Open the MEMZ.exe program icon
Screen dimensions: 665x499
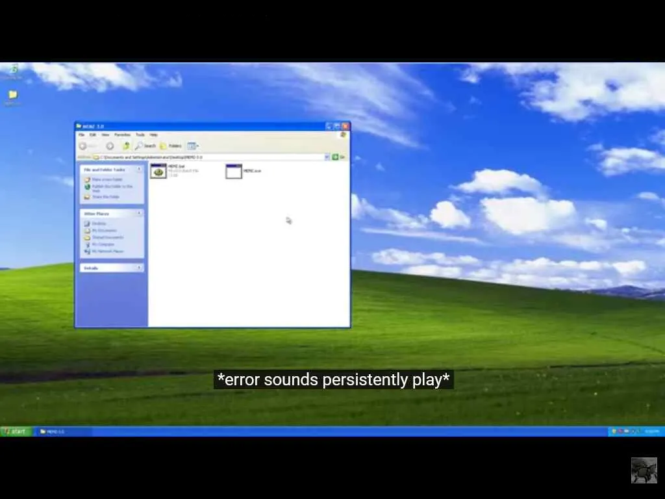click(x=234, y=172)
